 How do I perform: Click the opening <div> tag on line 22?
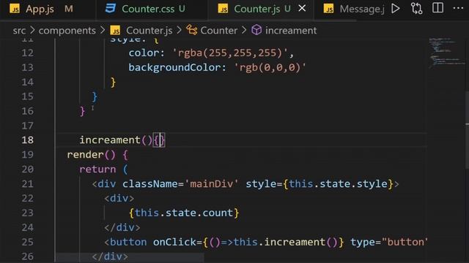tap(119, 198)
